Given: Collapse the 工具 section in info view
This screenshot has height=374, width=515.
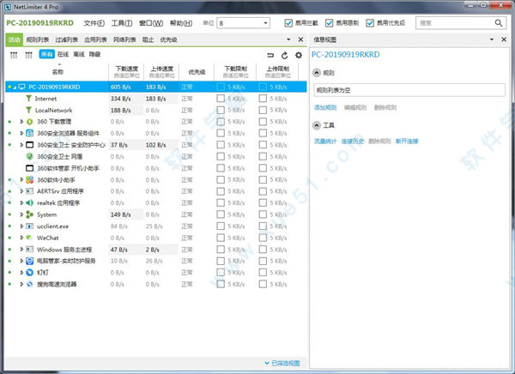Looking at the screenshot, I should (317, 125).
